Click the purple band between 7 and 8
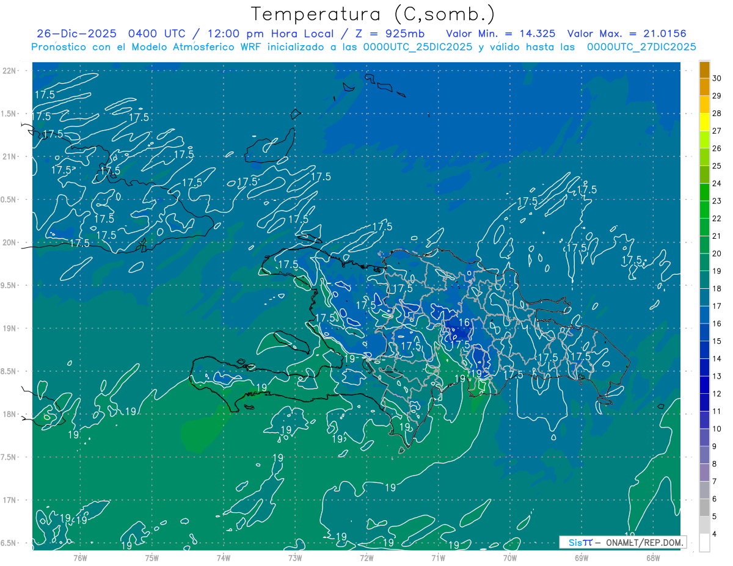The width and height of the screenshot is (733, 566). pos(704,473)
